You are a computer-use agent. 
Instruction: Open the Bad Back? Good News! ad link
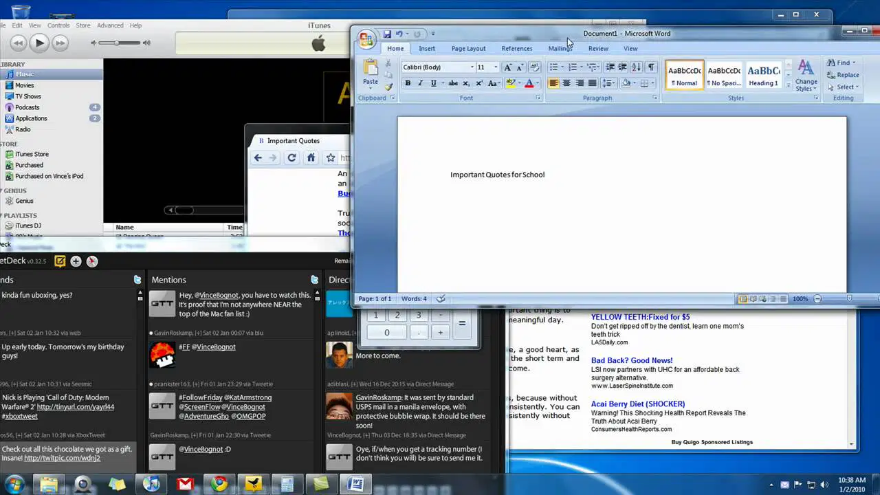[632, 360]
